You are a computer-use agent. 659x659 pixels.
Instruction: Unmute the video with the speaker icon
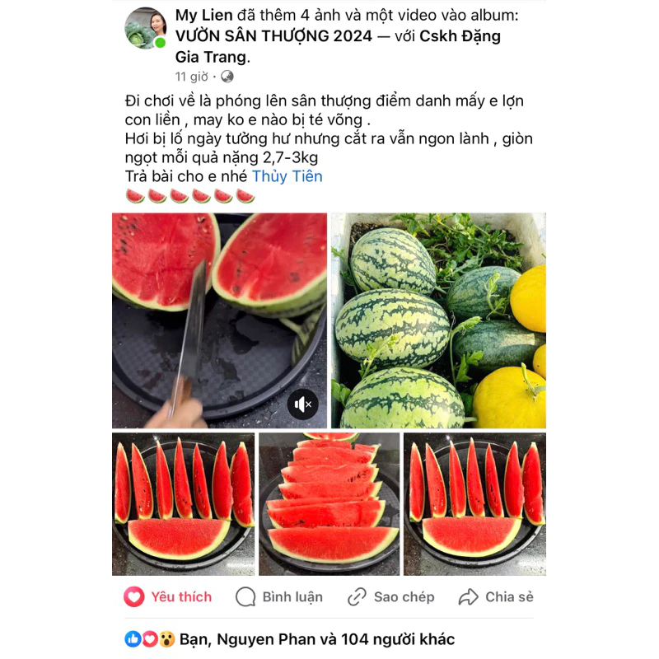pyautogui.click(x=302, y=404)
